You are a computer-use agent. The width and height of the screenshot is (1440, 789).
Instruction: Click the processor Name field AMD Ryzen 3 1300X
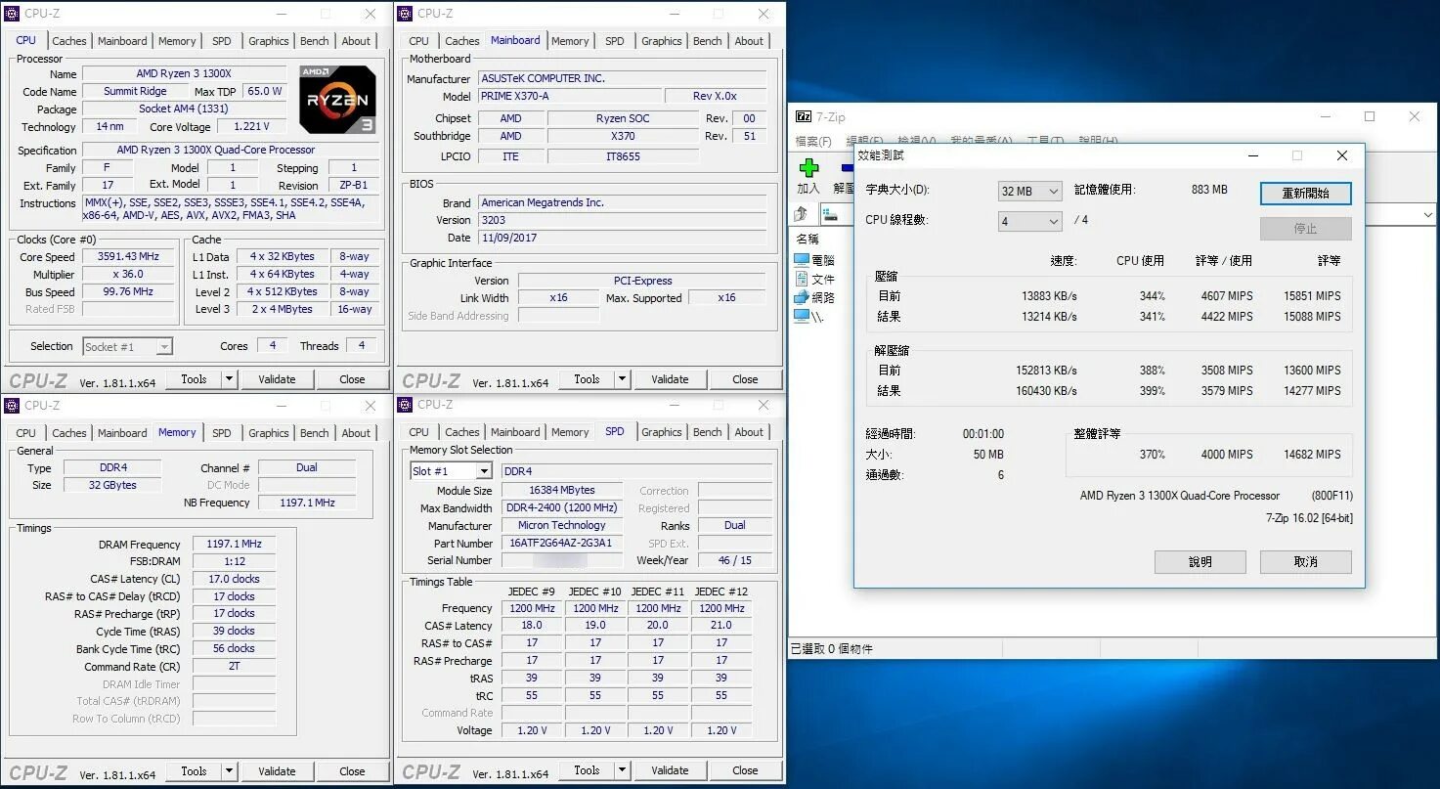pyautogui.click(x=184, y=73)
